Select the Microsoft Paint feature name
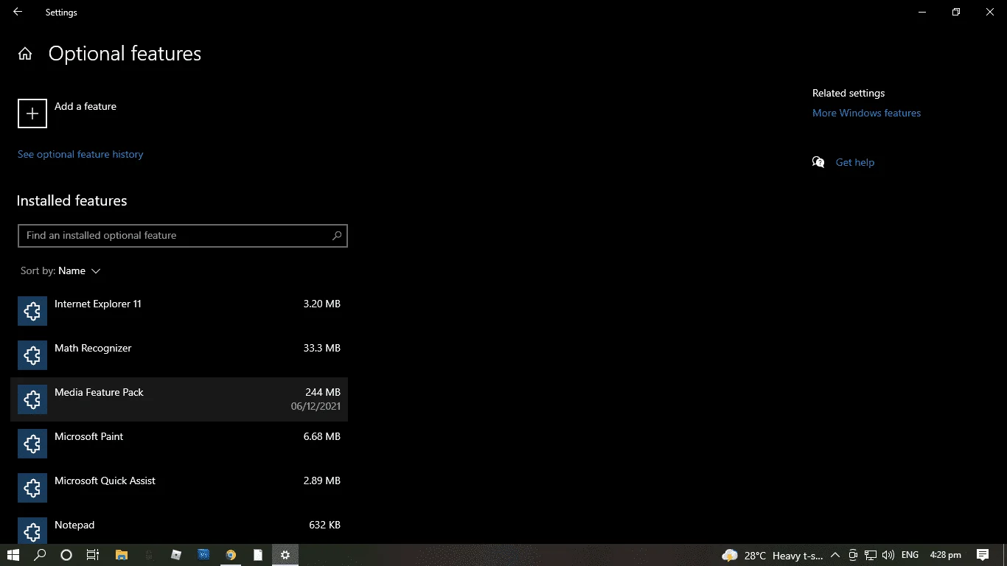1007x566 pixels. click(89, 436)
